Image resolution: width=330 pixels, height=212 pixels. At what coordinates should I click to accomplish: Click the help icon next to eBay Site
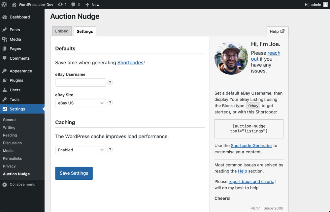(x=110, y=103)
